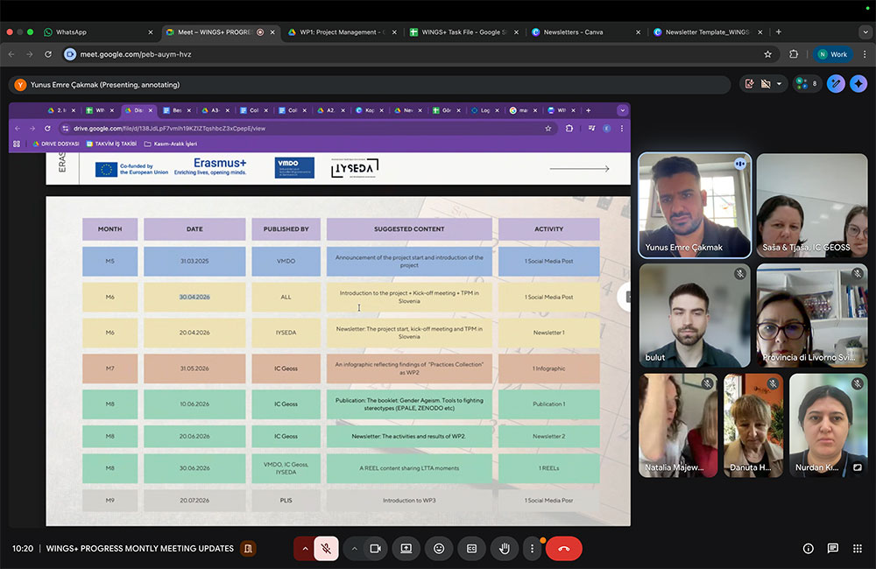
Task: Open the activities grid icon
Action: tap(858, 549)
